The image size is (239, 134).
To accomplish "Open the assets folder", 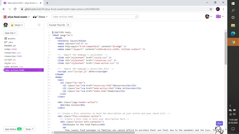I will coord(10,39).
